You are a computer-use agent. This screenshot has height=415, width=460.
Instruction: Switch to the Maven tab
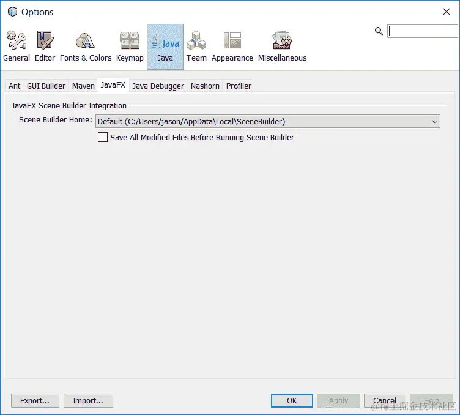pyautogui.click(x=83, y=86)
